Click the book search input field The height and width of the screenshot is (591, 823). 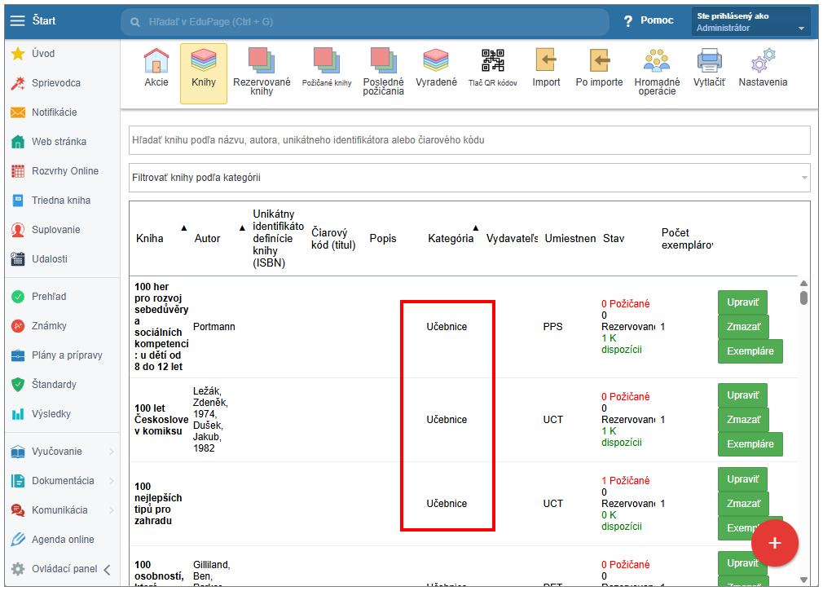click(469, 140)
